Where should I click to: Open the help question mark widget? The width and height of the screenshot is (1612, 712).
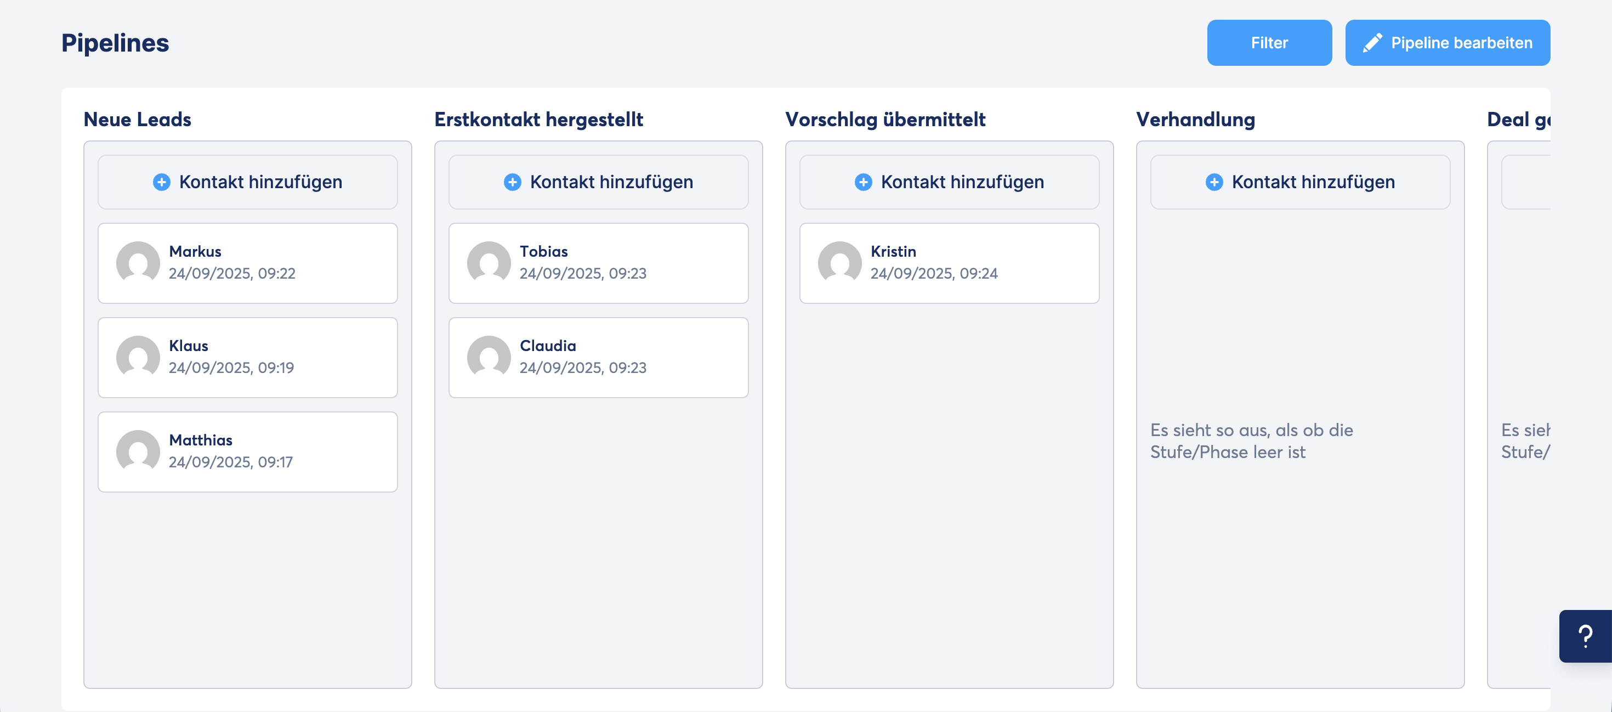point(1585,636)
